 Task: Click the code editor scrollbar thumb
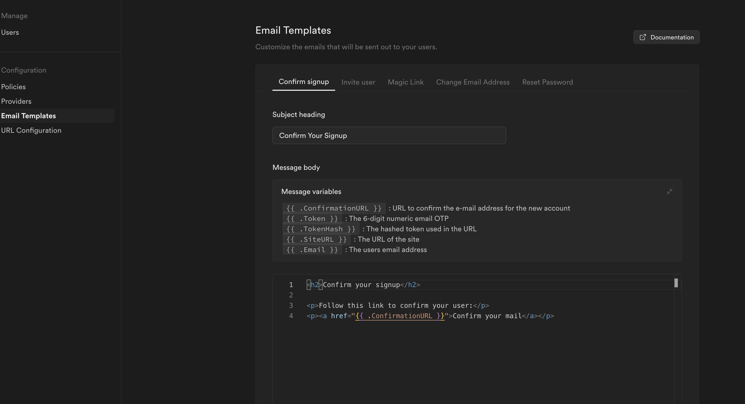pos(676,283)
